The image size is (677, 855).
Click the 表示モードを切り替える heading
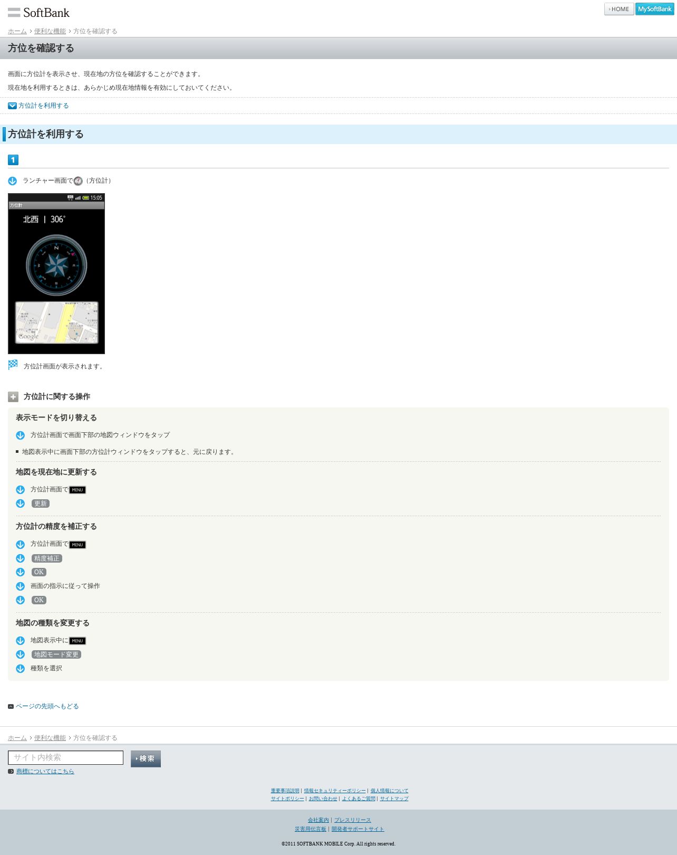56,417
